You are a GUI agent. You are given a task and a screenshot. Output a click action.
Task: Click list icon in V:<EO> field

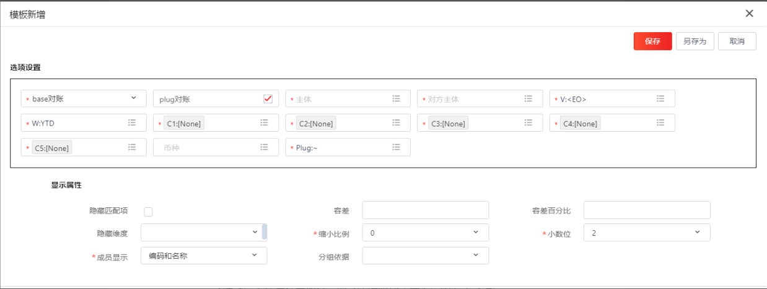point(661,98)
